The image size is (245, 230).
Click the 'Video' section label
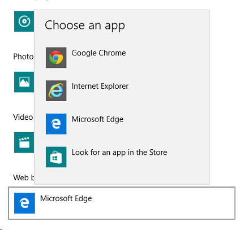23,117
